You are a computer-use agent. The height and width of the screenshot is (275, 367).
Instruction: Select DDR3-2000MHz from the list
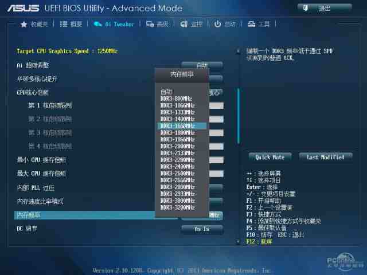point(178,146)
